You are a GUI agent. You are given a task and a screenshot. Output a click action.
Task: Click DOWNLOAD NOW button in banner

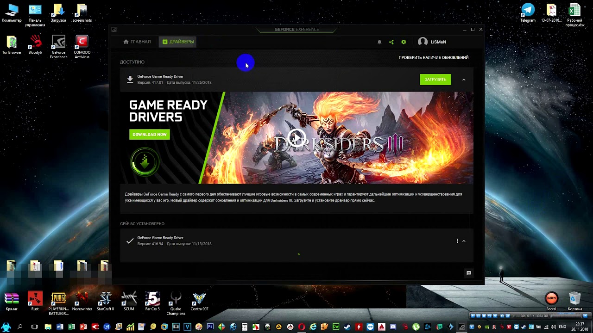click(150, 135)
